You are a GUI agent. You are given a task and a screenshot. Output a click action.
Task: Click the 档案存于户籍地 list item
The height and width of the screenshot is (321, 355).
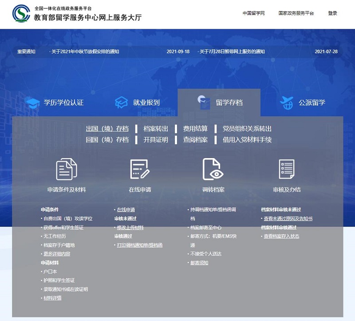59,245
